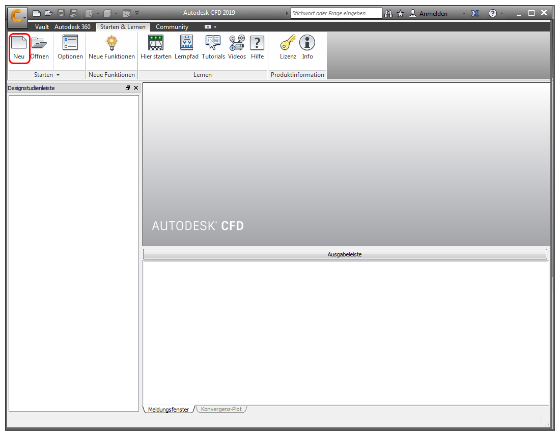Expand the application menu dropdown arrow beside logo
This screenshot has width=560, height=436.
click(24, 18)
